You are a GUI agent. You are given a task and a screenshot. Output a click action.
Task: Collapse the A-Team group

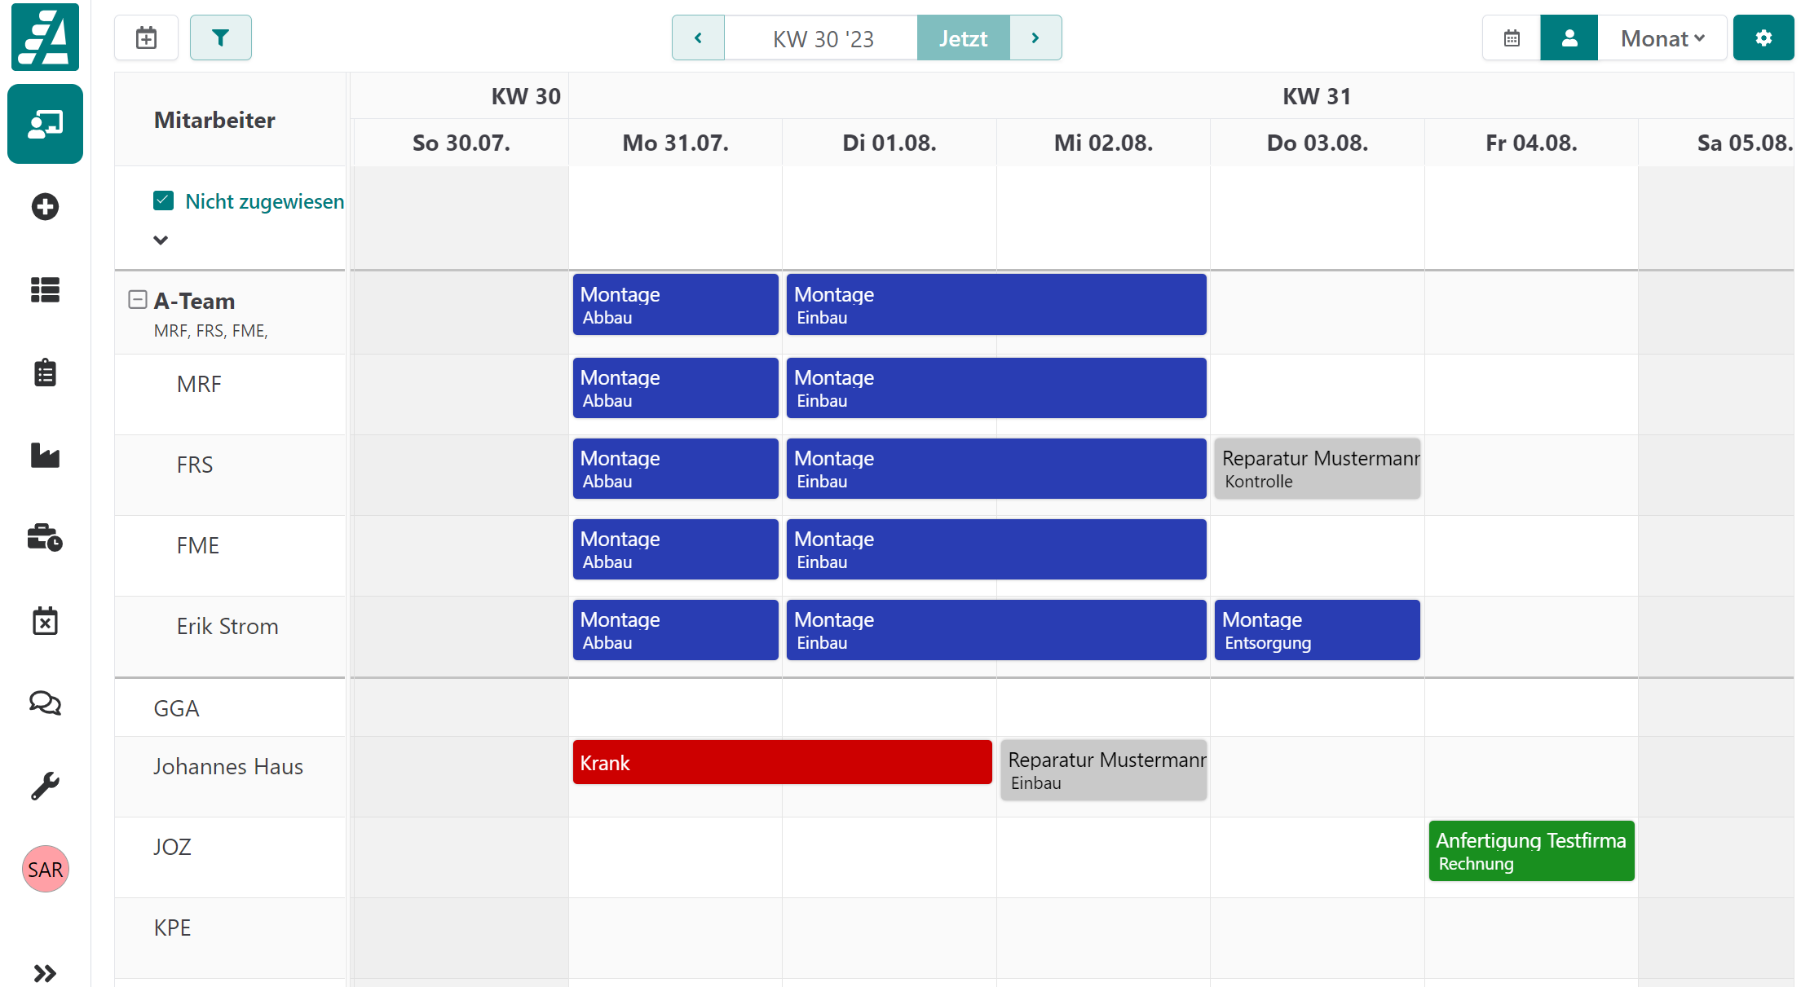click(x=138, y=300)
